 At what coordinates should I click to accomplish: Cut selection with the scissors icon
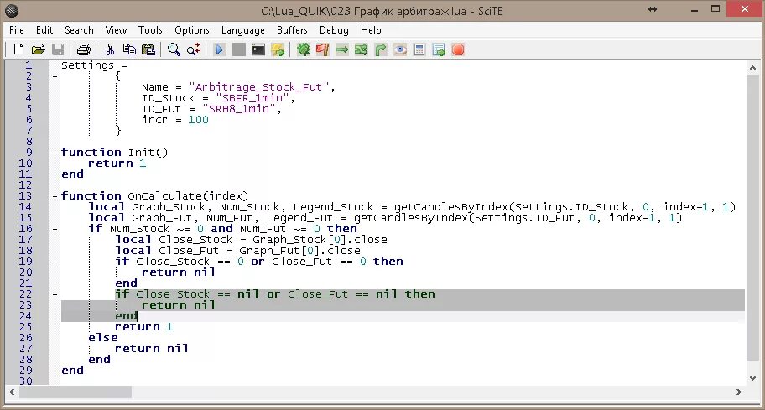click(110, 49)
